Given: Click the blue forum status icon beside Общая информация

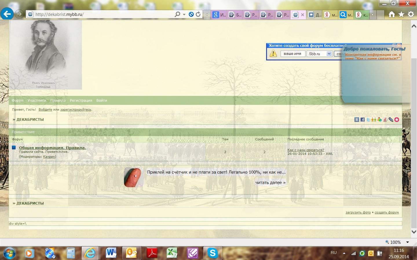Looking at the screenshot, I should click(x=14, y=148).
